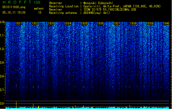Click the tallest yellow intensity spike near 1931

(16, 105)
